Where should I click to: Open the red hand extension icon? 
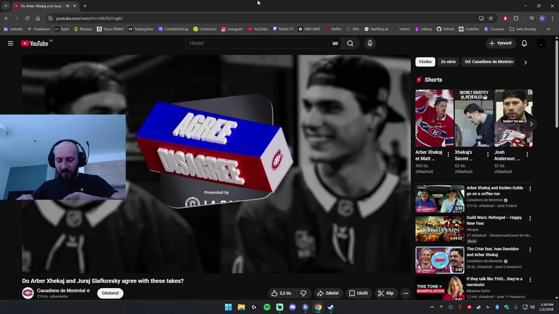click(x=505, y=18)
